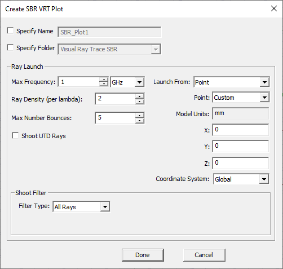Click the Shoot Filter group title
Viewport: 283px width, 269px height.
click(x=30, y=193)
